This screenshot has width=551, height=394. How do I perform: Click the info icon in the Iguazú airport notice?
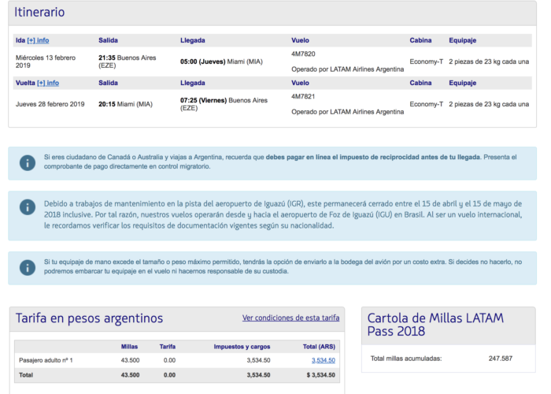[x=28, y=206]
